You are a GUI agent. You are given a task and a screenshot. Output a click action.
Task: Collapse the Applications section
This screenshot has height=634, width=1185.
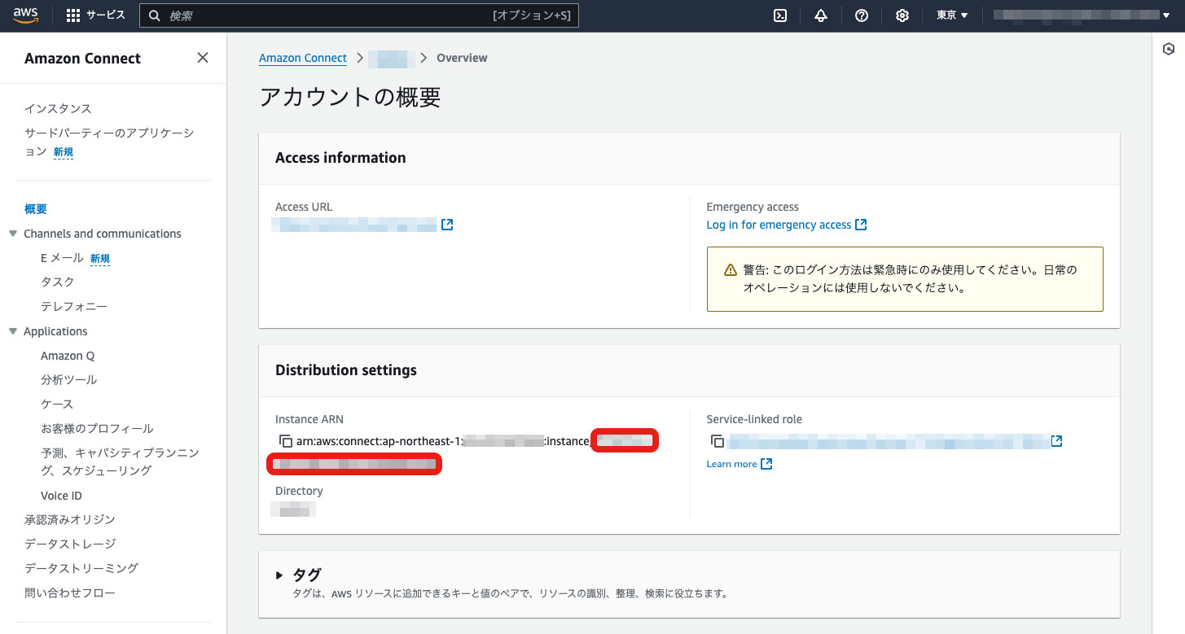[13, 331]
